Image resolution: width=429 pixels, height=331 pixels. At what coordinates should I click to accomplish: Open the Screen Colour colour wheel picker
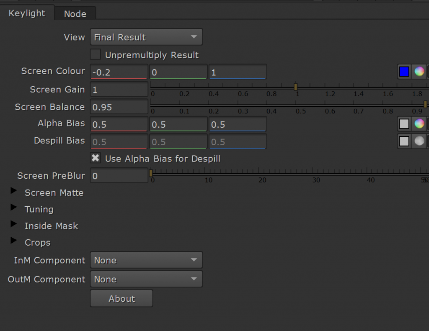pyautogui.click(x=419, y=72)
